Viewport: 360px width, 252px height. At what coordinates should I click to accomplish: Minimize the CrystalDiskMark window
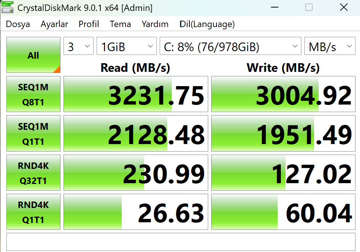tap(275, 8)
